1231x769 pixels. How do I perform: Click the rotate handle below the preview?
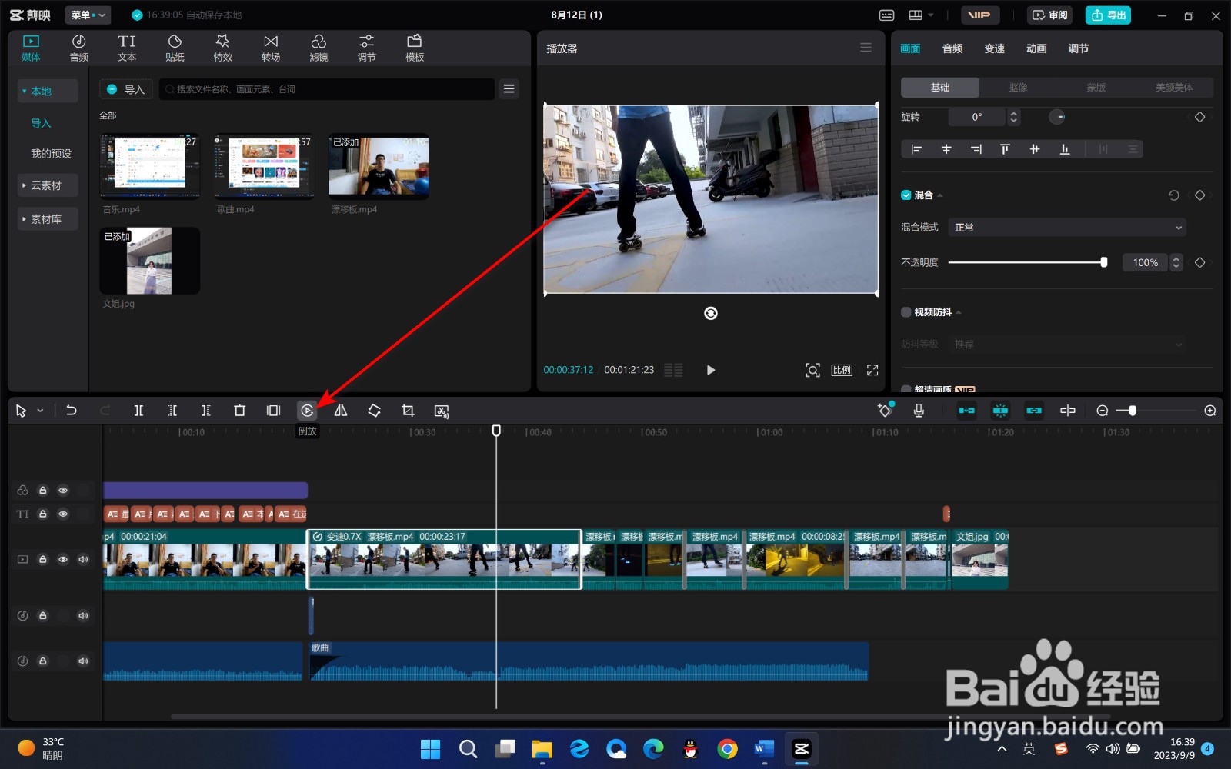pos(711,313)
